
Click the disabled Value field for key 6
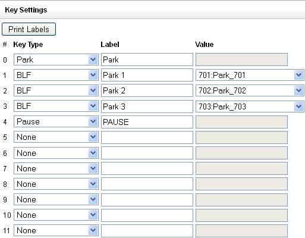241,153
